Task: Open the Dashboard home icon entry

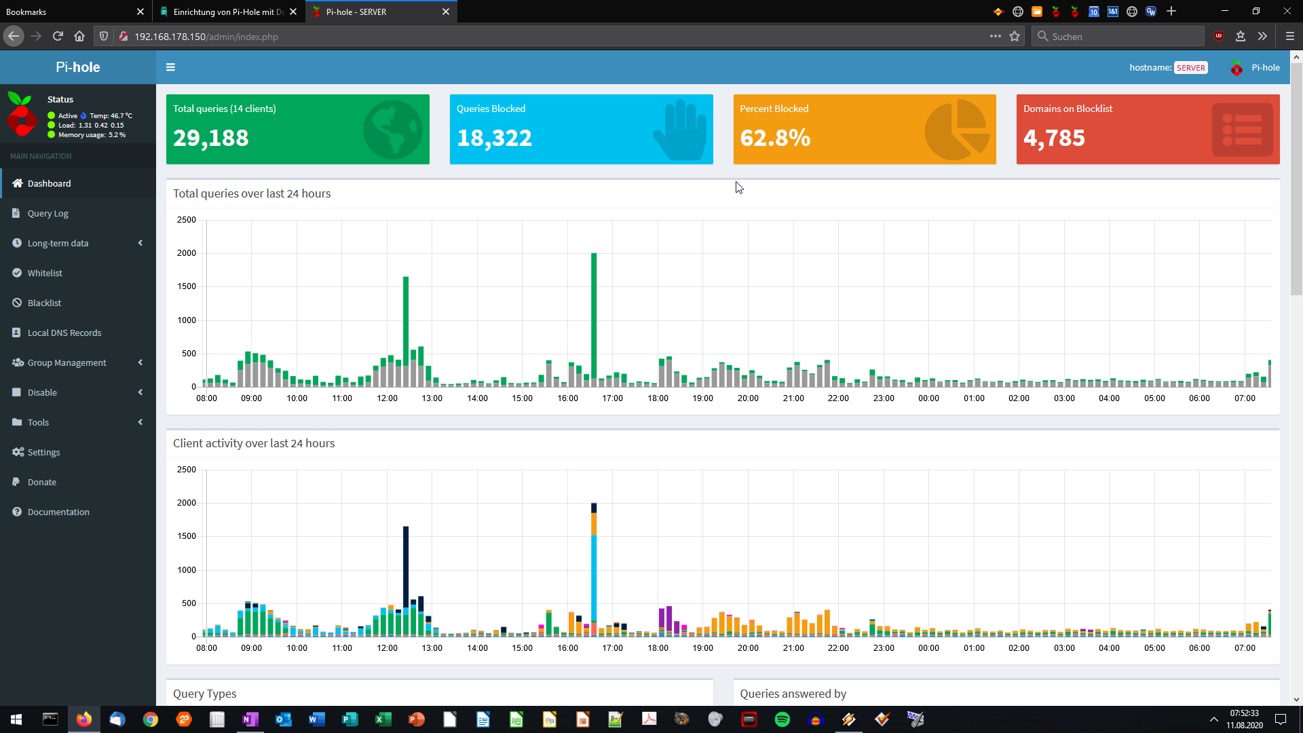Action: tap(78, 183)
